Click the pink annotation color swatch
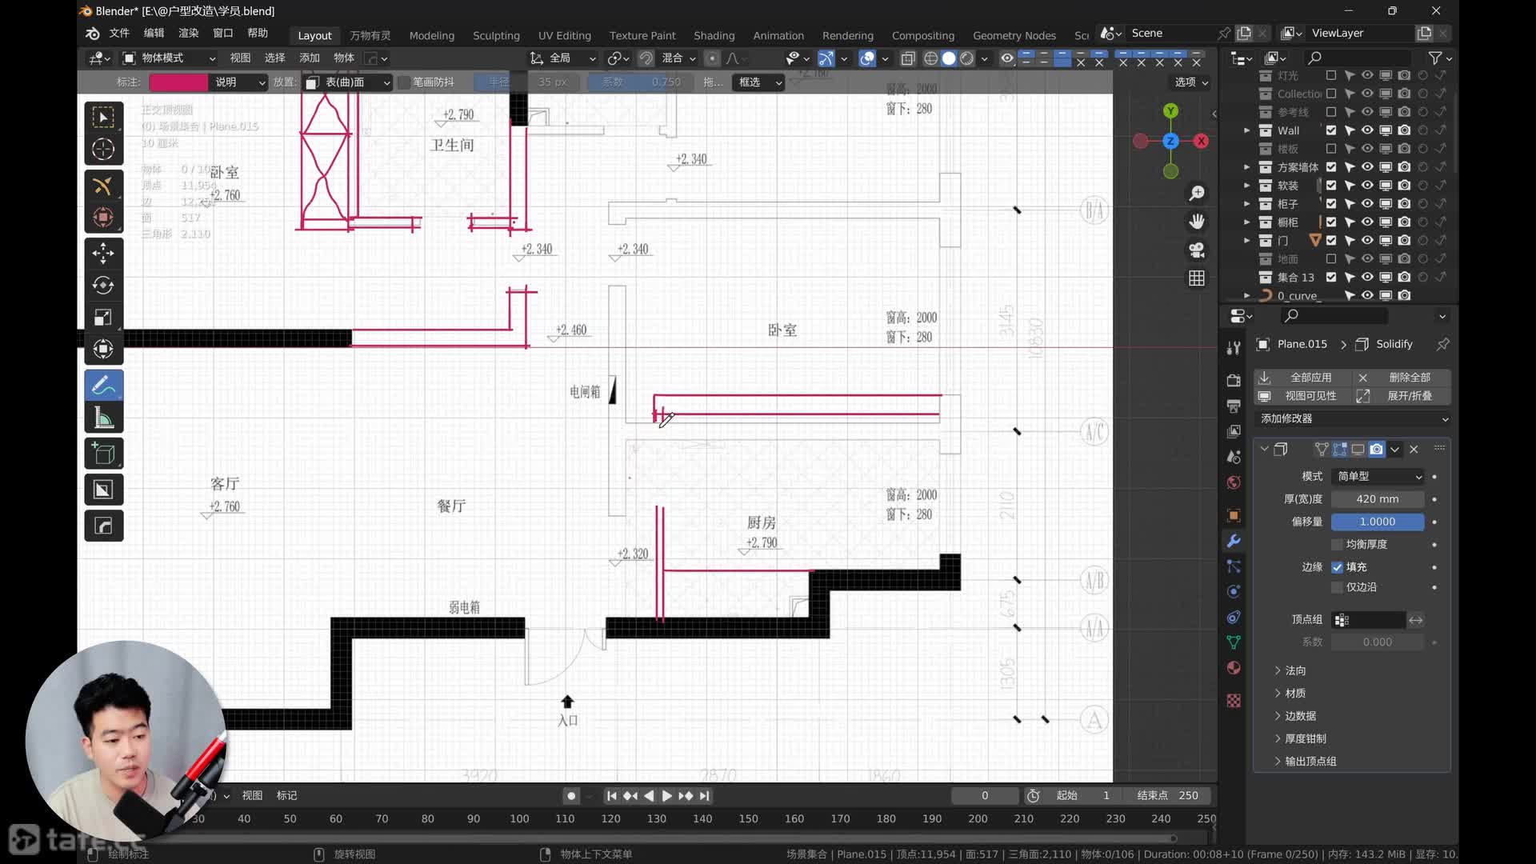1536x864 pixels. 178,82
